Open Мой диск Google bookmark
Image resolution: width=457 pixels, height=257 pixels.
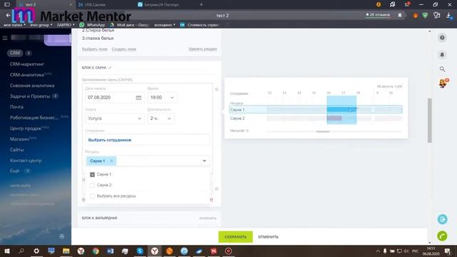(130, 25)
